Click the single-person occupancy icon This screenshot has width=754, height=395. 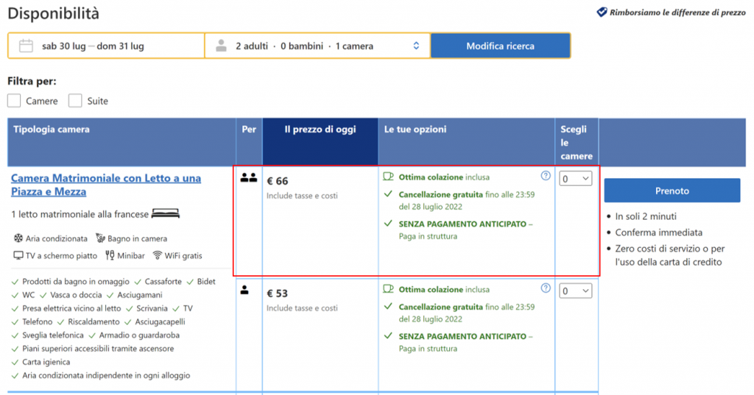tap(244, 290)
